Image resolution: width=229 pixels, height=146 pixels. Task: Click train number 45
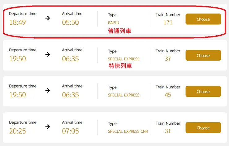(168, 95)
